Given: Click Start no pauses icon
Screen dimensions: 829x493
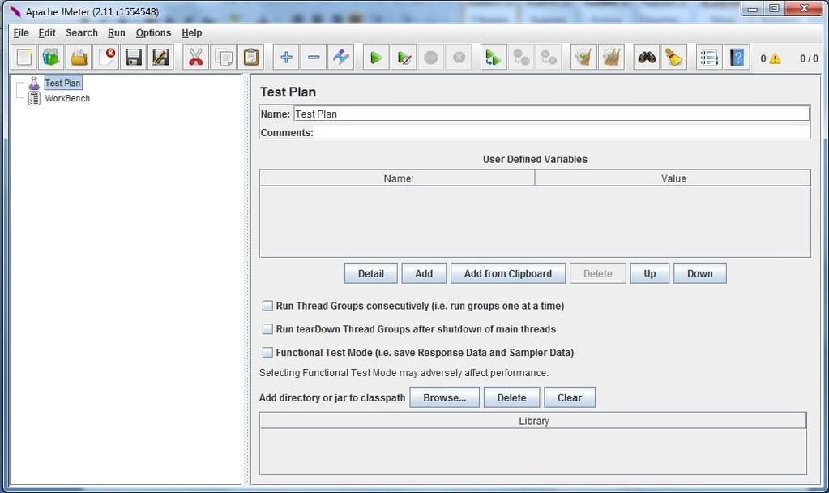Looking at the screenshot, I should [404, 57].
